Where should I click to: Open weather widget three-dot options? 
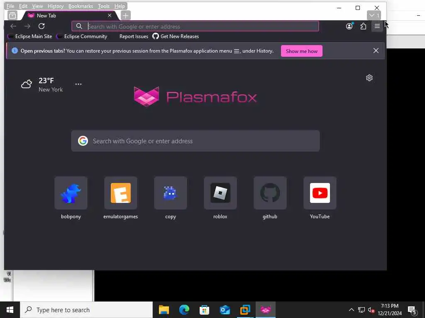tap(78, 84)
